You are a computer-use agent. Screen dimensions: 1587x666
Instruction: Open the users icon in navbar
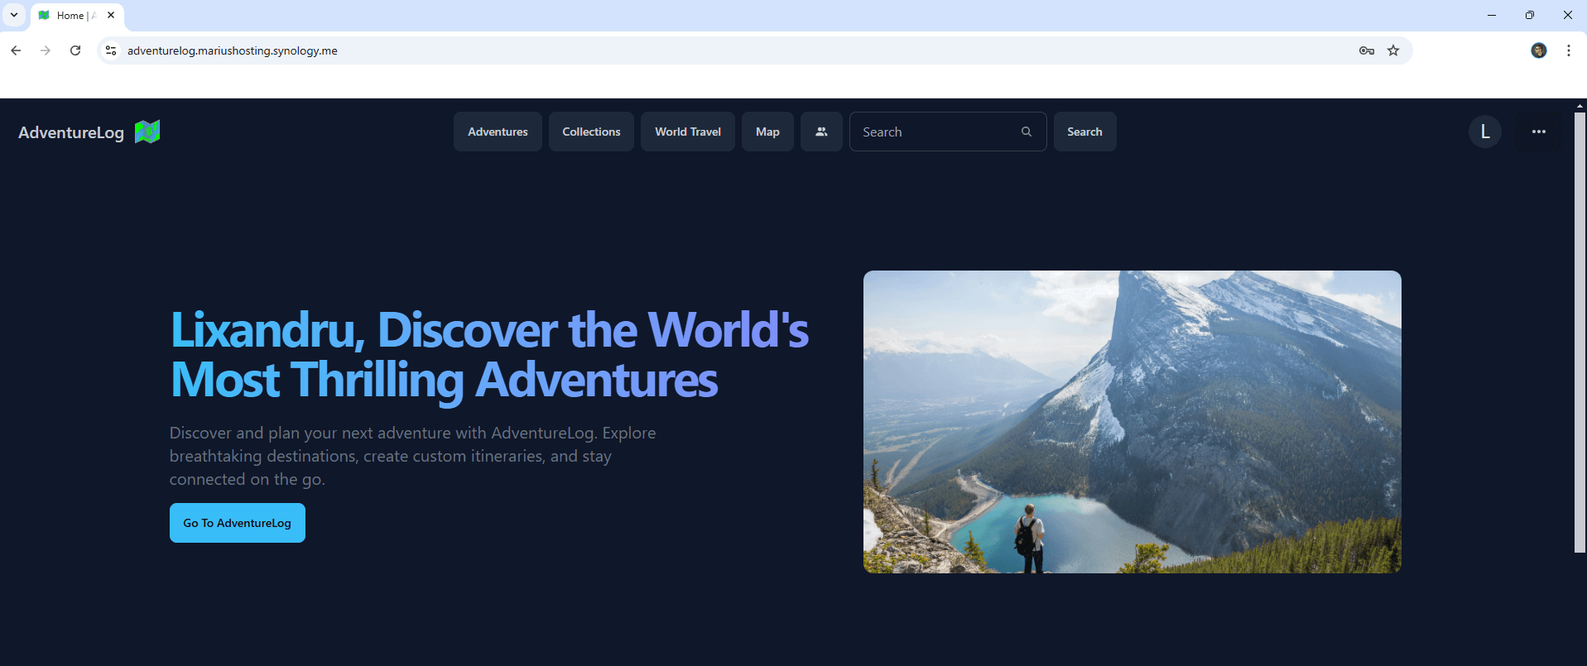tap(821, 132)
